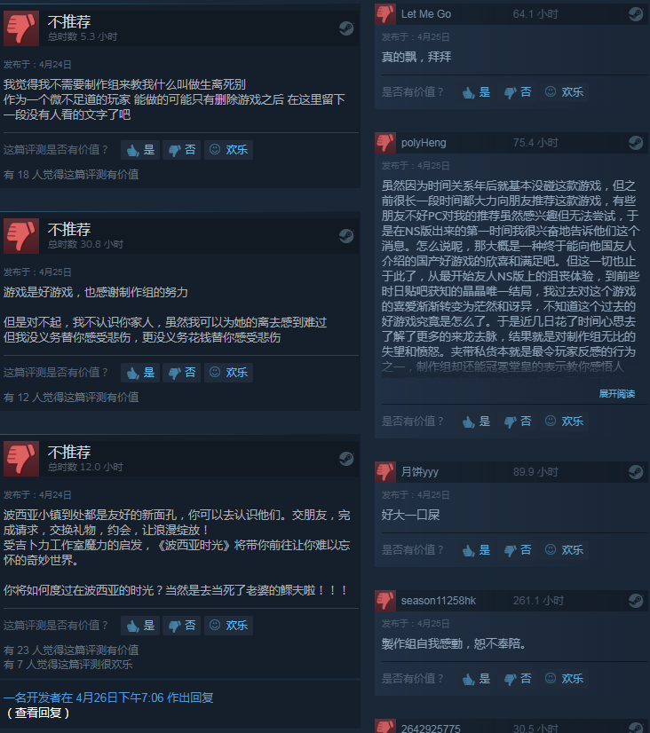Click thumbs-down icon beside 月饼yyy
Viewport: 650px width, 733px height.
385,472
